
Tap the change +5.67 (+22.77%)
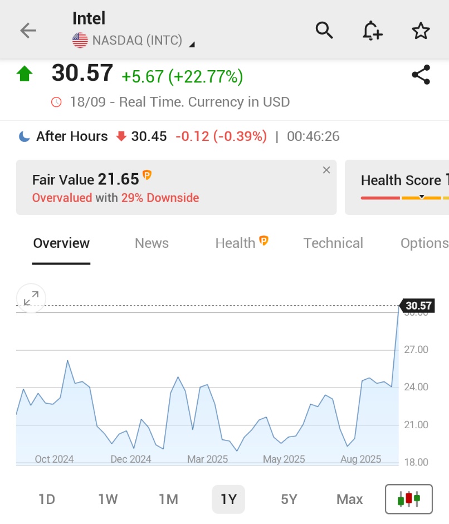coord(182,76)
